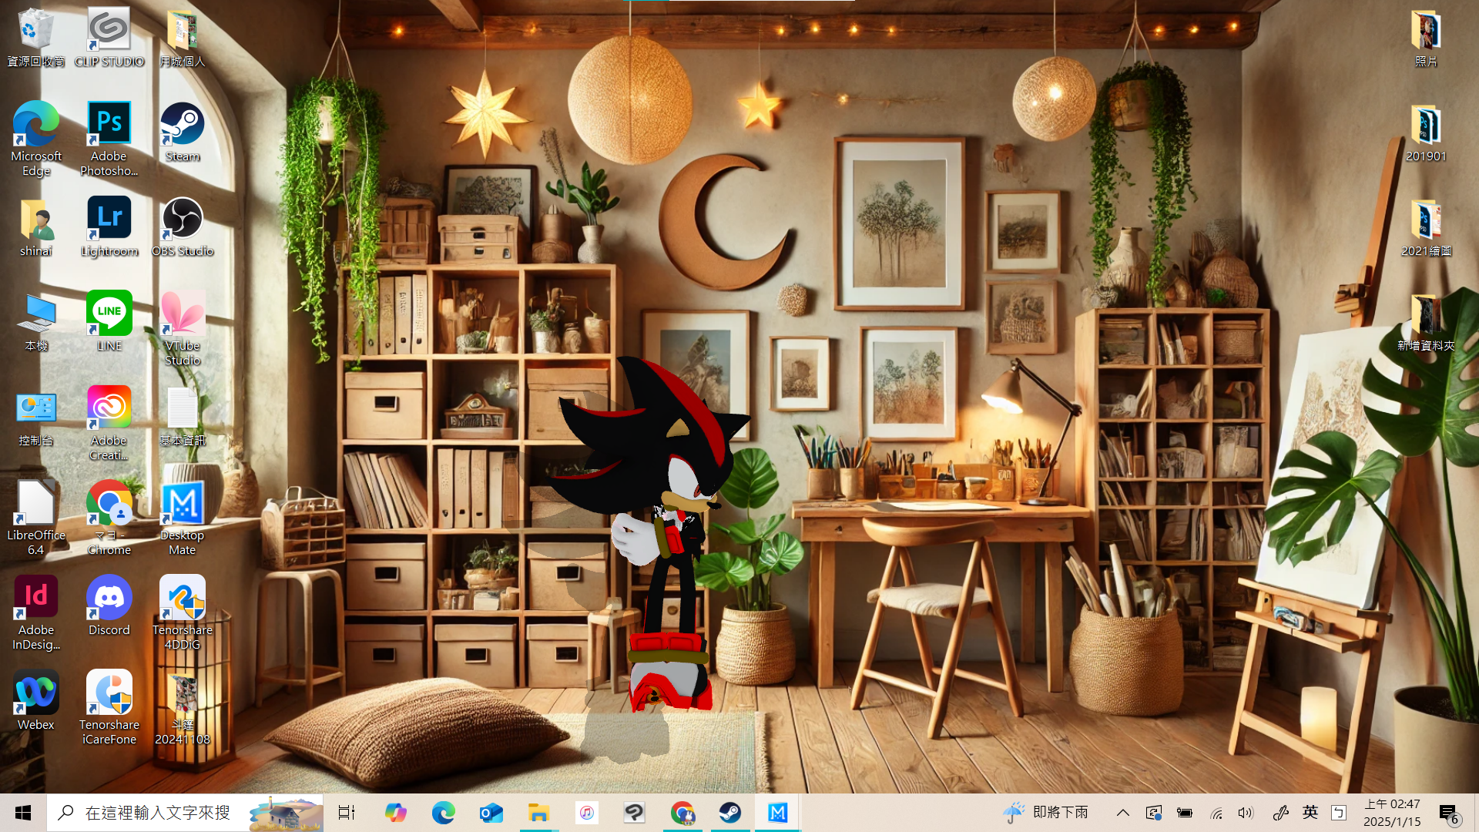Select the 基本資訊 text file
The image size is (1479, 832).
[x=183, y=416]
